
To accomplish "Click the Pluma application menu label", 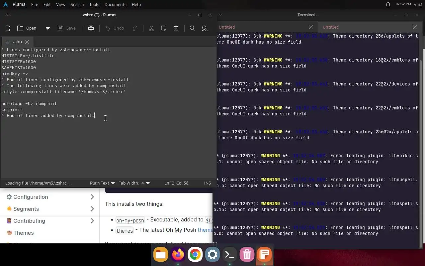I will point(19,4).
